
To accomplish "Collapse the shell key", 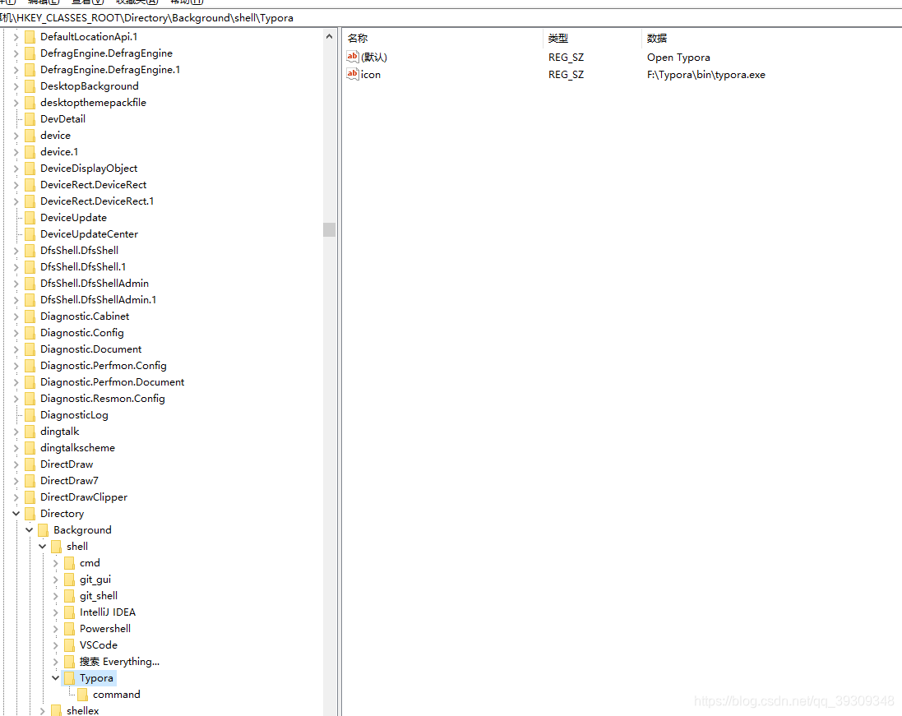I will pos(43,547).
